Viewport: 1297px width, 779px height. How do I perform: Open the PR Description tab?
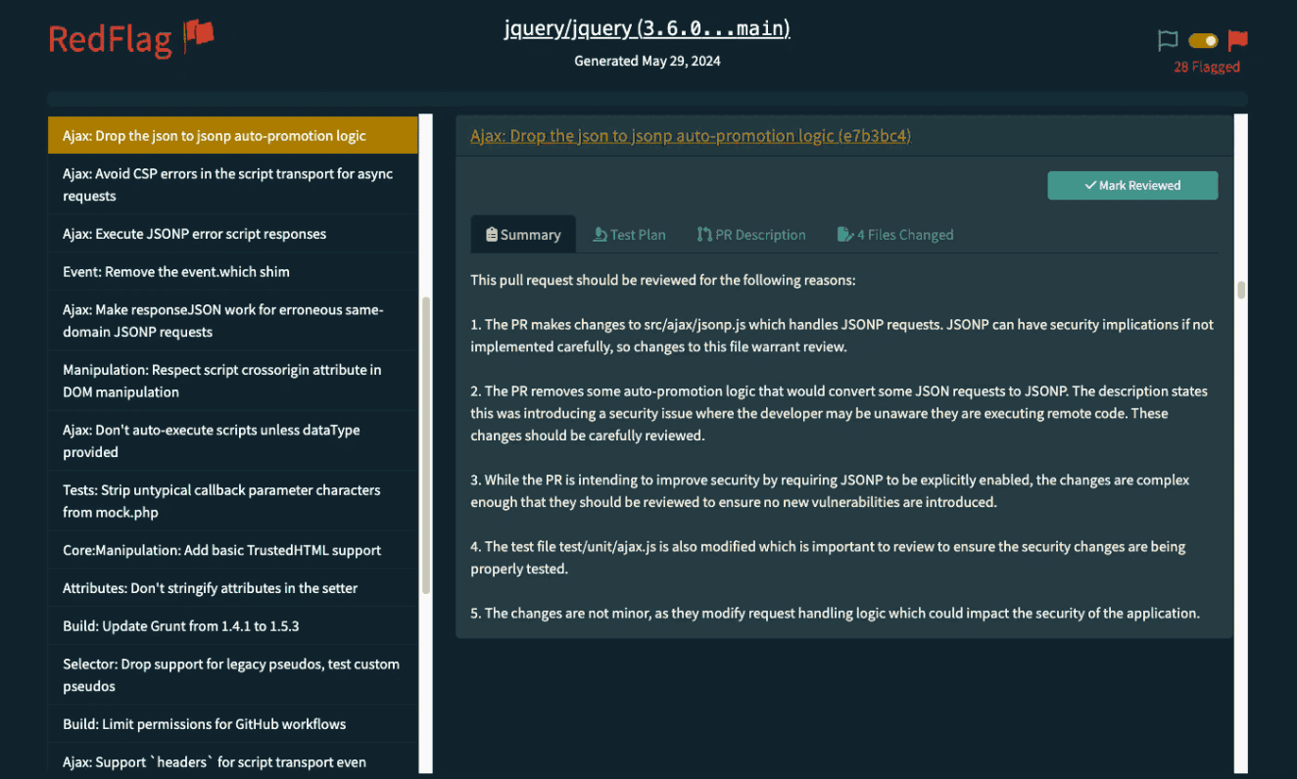tap(760, 235)
